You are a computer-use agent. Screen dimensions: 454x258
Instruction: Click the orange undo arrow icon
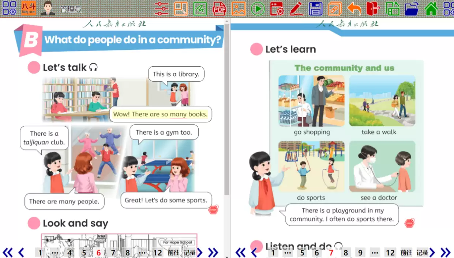354,8
